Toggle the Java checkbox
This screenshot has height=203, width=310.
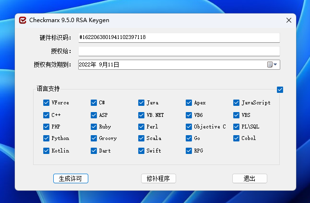point(142,102)
